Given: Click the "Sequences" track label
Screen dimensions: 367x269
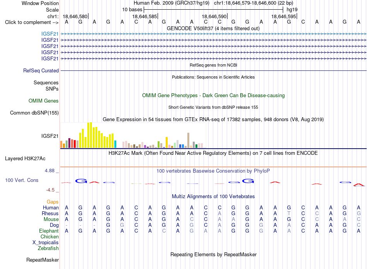Looking at the screenshot, I should [x=46, y=82].
